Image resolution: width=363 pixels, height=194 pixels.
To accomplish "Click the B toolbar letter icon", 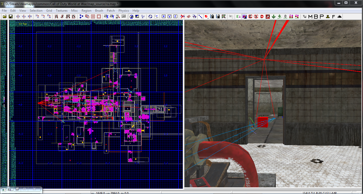I will click(316, 16).
